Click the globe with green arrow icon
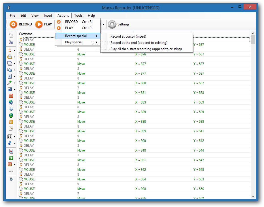This screenshot has width=264, height=207. tap(11, 115)
